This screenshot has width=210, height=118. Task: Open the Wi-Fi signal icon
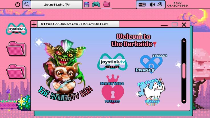point(160,5)
